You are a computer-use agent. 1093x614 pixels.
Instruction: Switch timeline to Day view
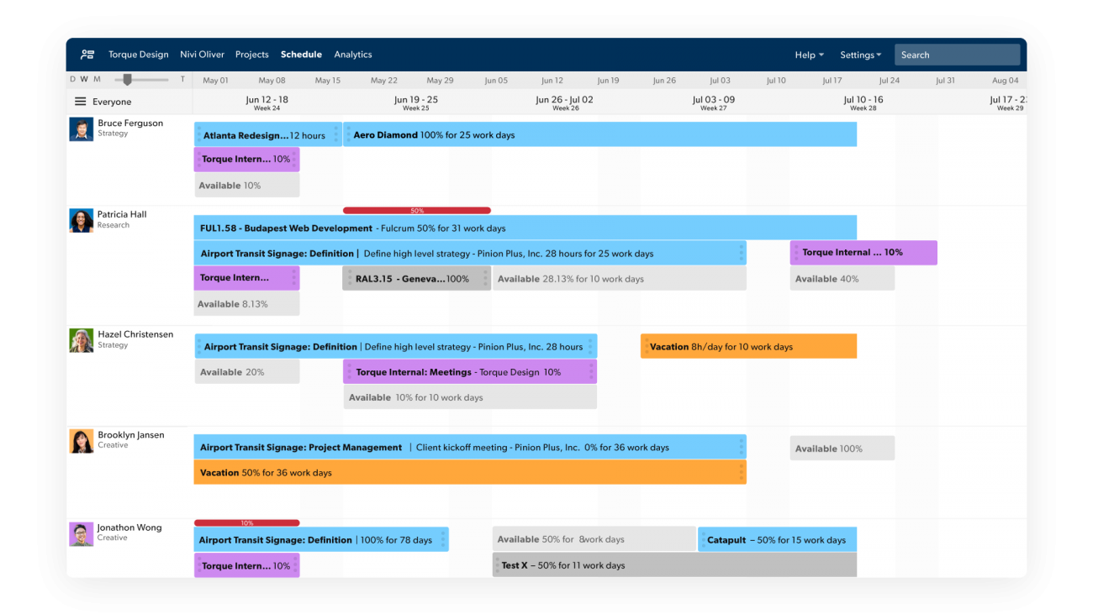coord(72,79)
